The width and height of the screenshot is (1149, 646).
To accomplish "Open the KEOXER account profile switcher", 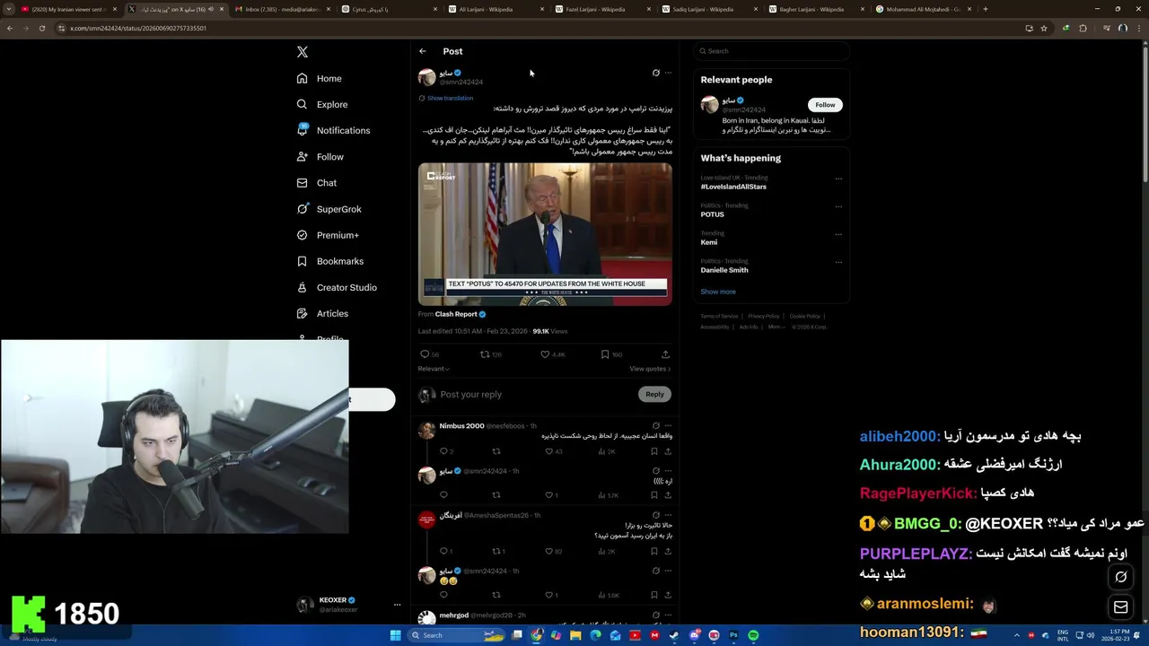I will click(348, 605).
